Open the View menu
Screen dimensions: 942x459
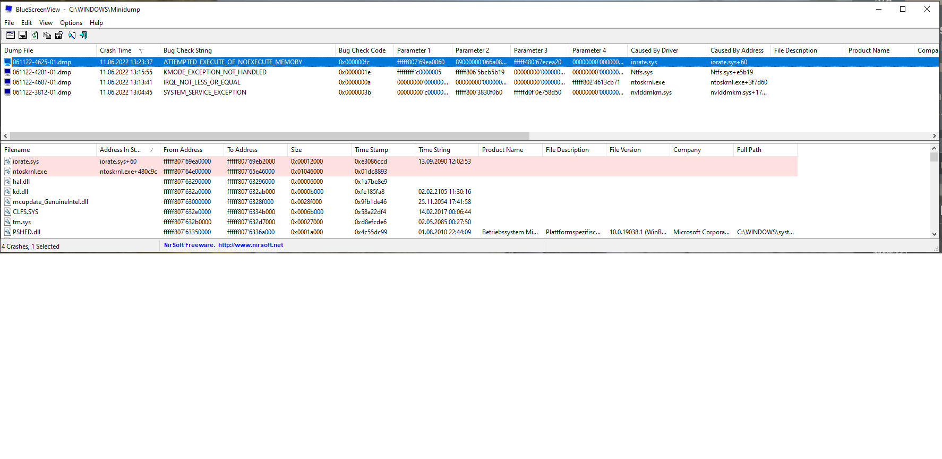click(46, 23)
